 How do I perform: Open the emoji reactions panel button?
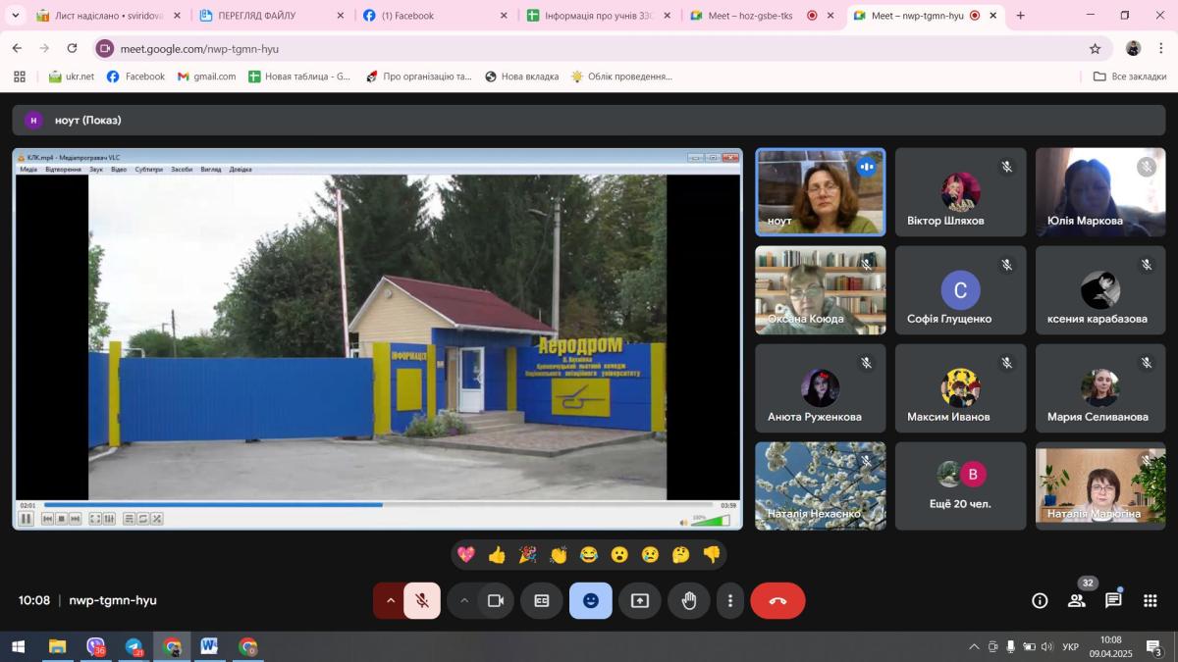pos(590,601)
